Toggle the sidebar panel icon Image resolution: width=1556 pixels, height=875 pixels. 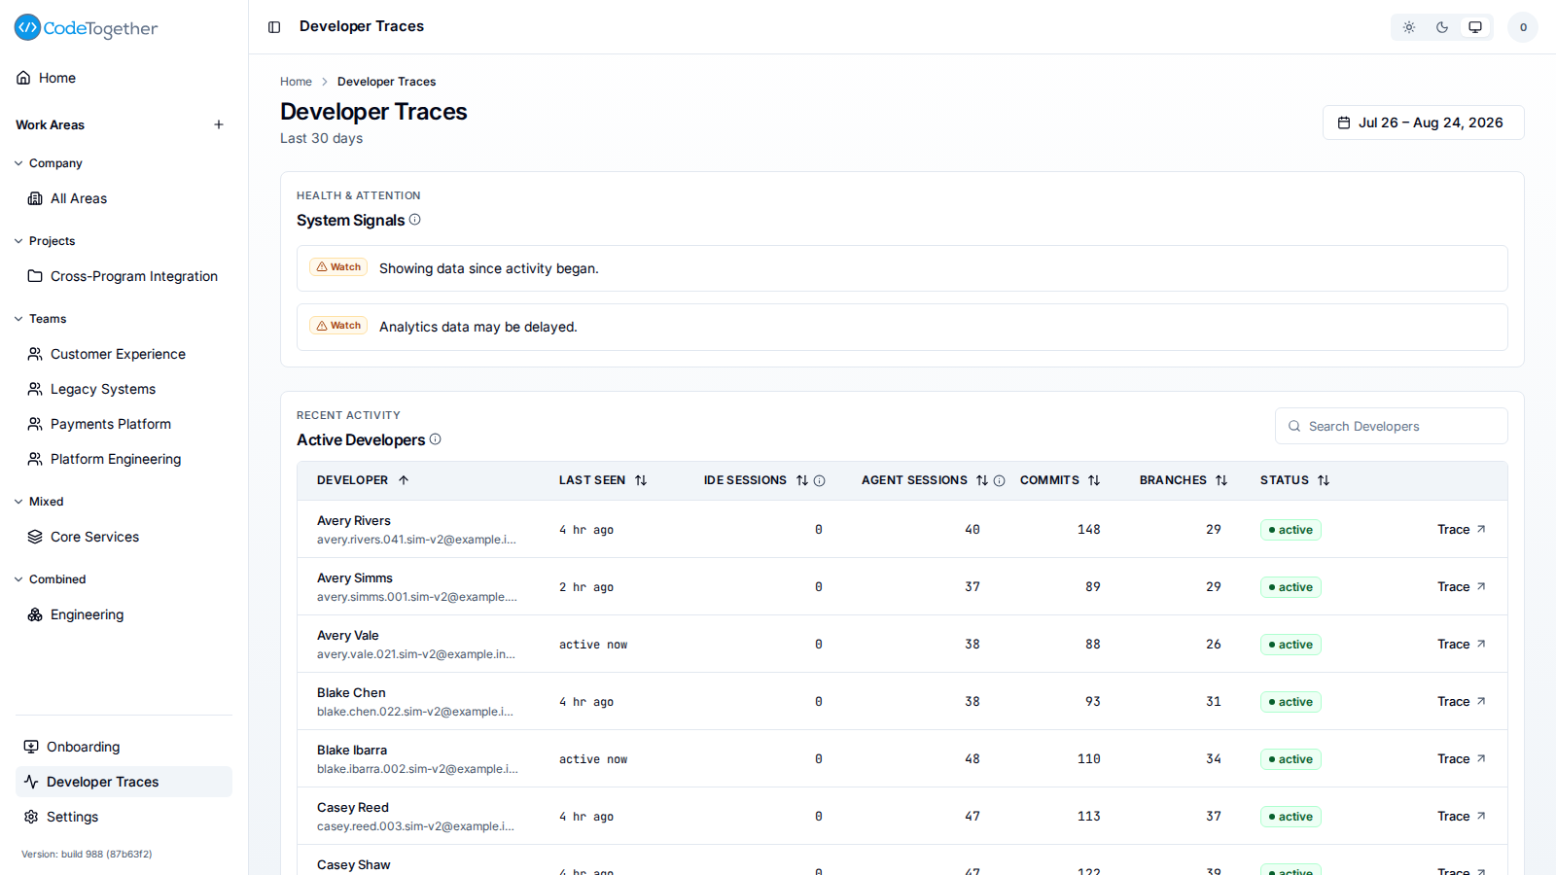[x=274, y=27]
